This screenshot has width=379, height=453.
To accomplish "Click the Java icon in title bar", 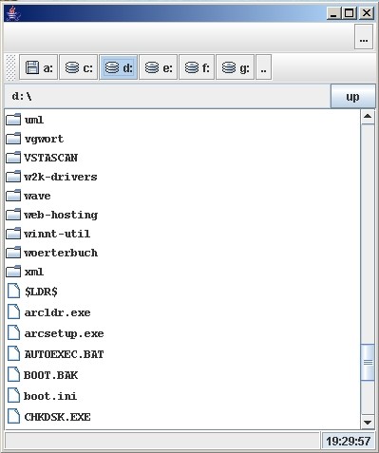I will coord(13,13).
